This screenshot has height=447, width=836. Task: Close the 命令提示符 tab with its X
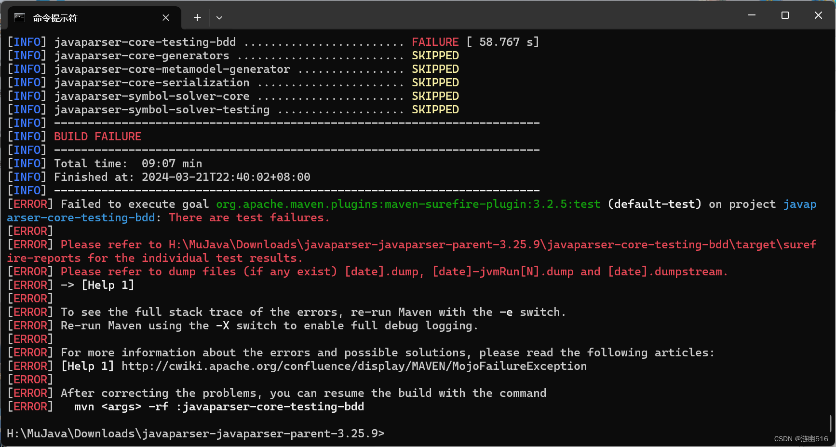(166, 17)
